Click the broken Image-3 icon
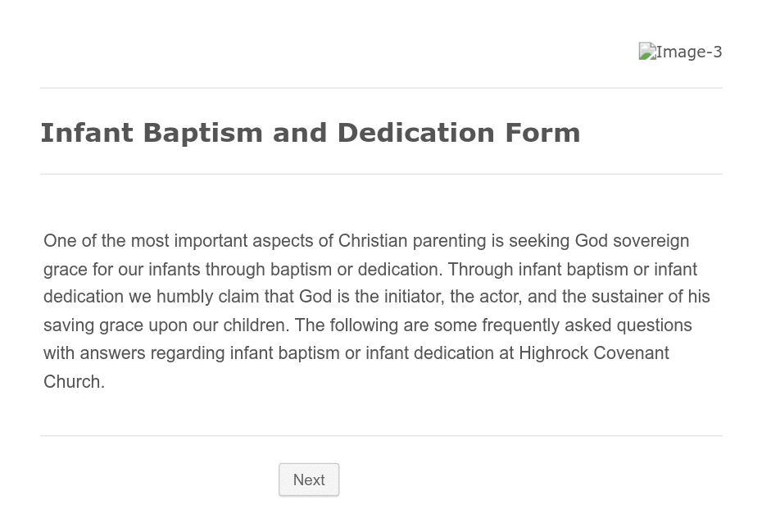762x523 pixels. point(647,52)
